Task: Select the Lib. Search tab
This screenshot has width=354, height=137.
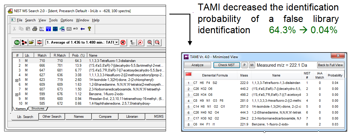Action: coord(25,117)
